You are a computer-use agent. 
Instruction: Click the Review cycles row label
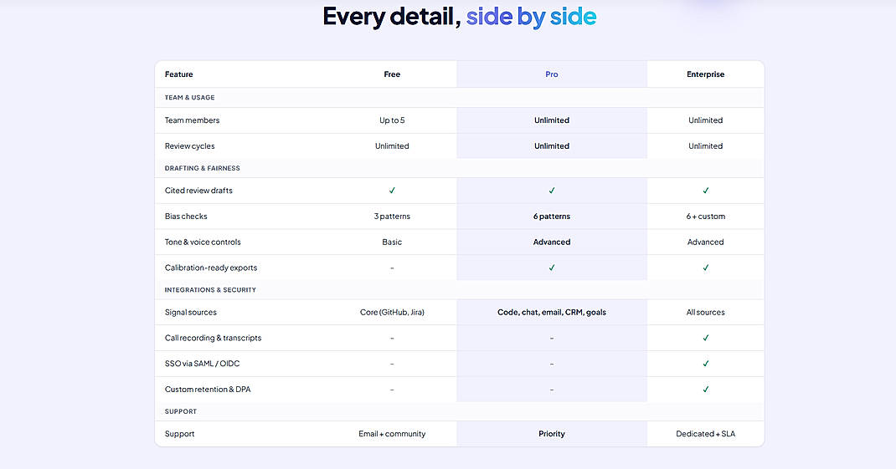190,146
